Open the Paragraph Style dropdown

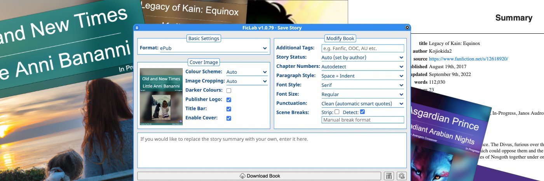point(363,76)
